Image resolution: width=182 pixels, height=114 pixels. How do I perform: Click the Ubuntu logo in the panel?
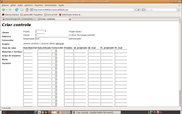5,112
